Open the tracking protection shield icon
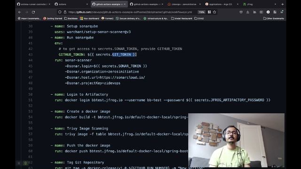 [60, 12]
